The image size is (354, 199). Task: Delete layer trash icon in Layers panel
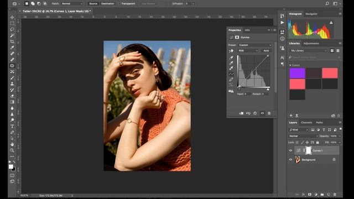[x=335, y=195]
